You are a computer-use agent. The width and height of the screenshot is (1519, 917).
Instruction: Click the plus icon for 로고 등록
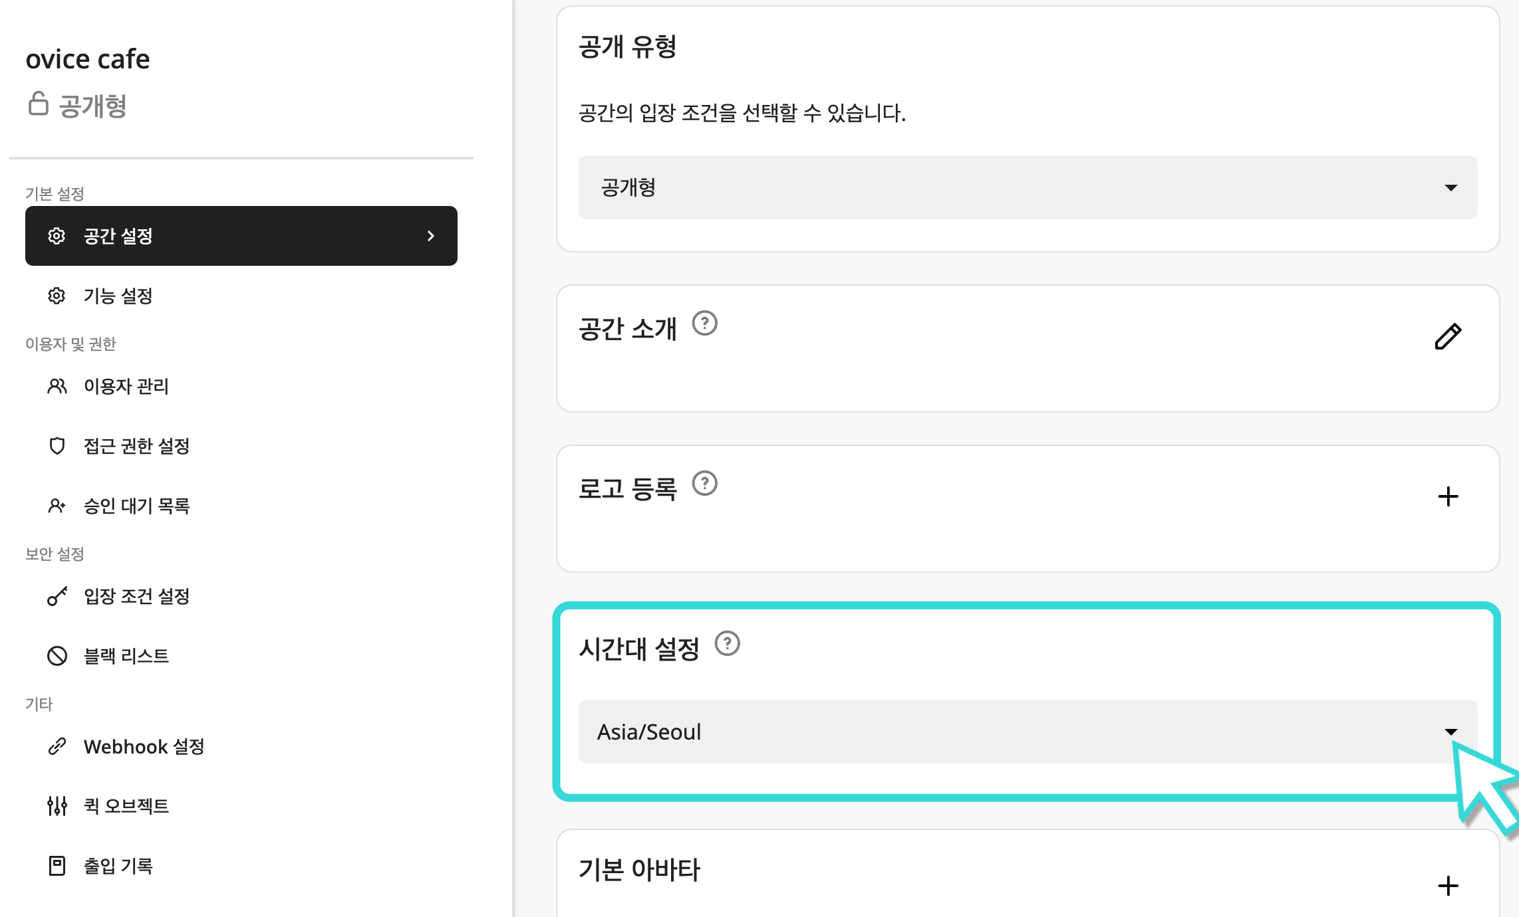[x=1448, y=496]
